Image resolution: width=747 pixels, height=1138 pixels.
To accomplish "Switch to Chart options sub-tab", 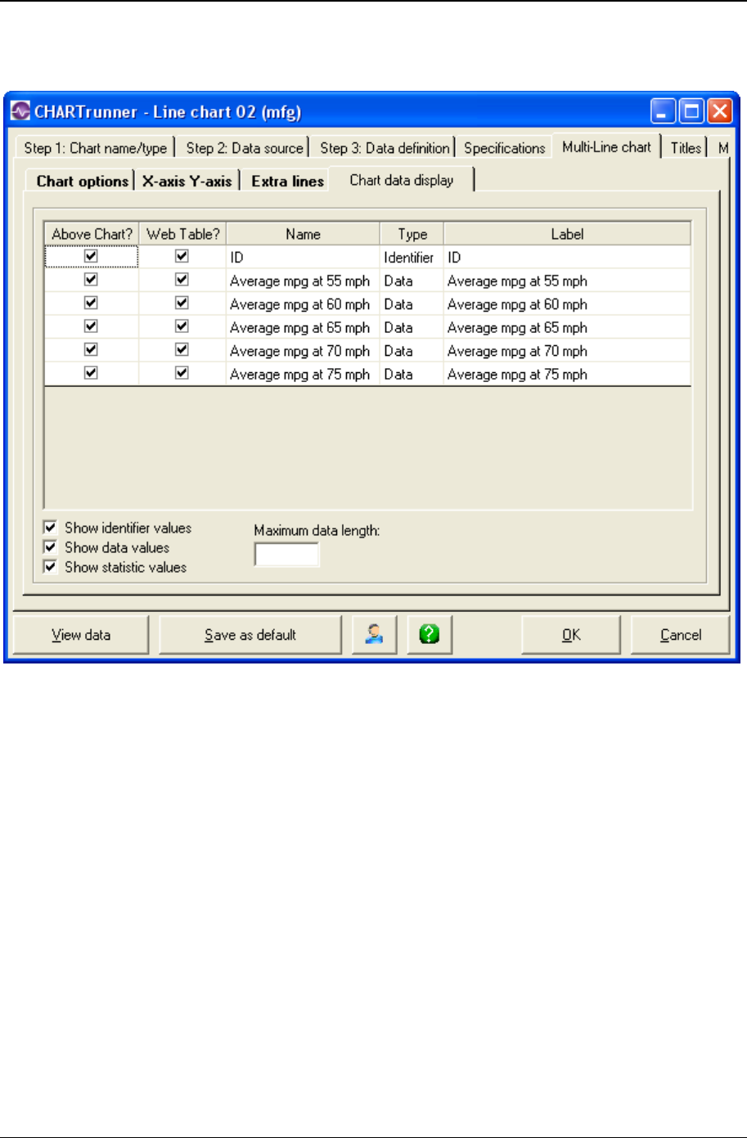I will click(82, 182).
